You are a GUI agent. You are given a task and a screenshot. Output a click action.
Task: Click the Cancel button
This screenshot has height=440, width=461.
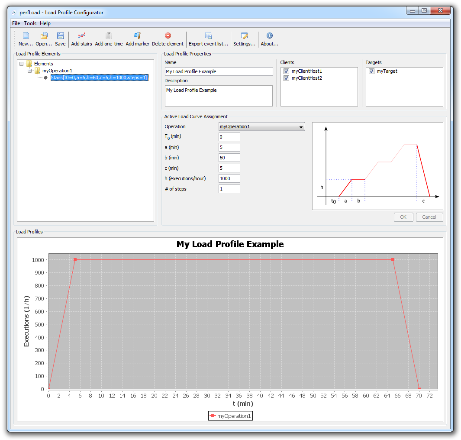[x=429, y=217]
